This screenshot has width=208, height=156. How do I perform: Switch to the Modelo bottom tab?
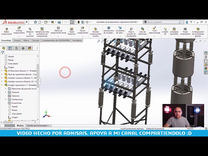click(20, 125)
